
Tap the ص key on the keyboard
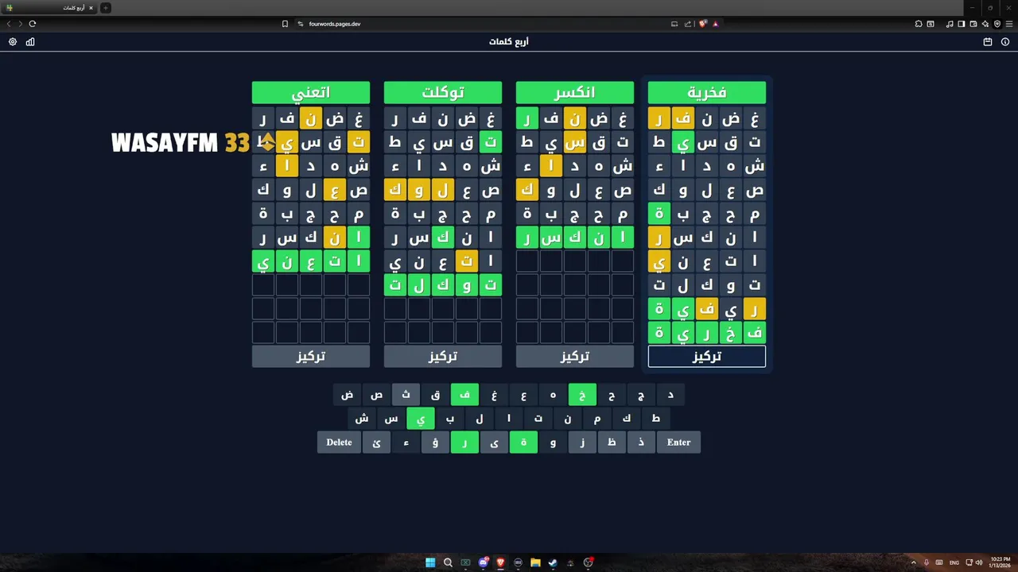coord(376,395)
